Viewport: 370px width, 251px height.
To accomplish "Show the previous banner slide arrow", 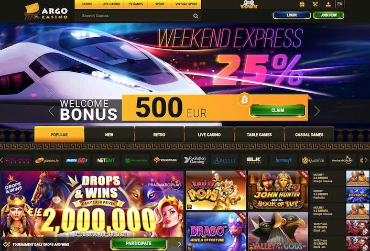I will (51, 111).
